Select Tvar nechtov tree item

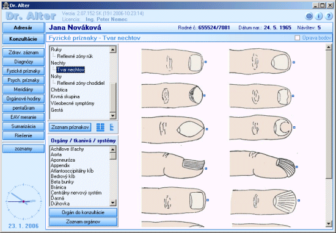71,70
